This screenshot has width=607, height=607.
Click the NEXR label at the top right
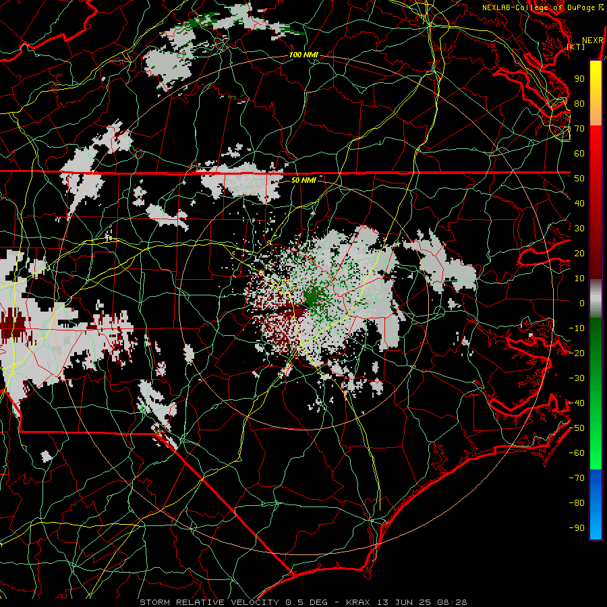coord(593,40)
